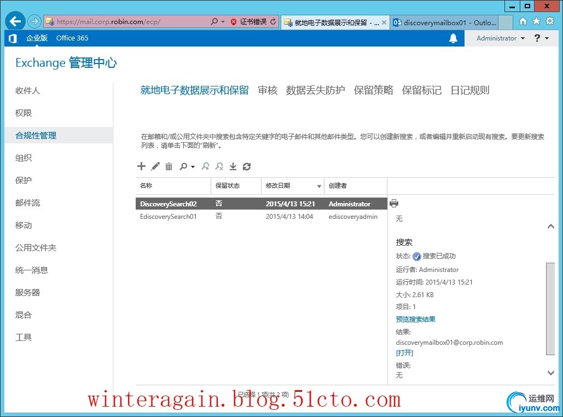This screenshot has height=417, width=563.
Task: Open the Administrator account dropdown
Action: pos(501,38)
